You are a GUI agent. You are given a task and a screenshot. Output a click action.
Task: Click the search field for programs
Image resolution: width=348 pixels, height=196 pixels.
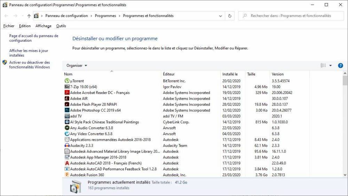point(292,16)
